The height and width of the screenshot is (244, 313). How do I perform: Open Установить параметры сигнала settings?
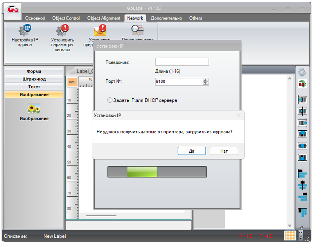point(62,38)
